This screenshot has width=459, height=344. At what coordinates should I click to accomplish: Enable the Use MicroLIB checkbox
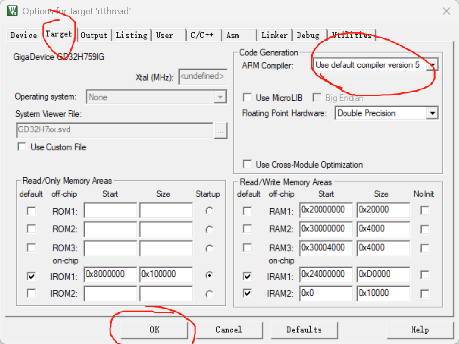pos(248,97)
